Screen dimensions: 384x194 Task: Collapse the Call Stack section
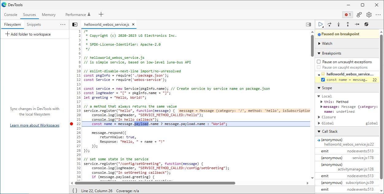(319, 131)
